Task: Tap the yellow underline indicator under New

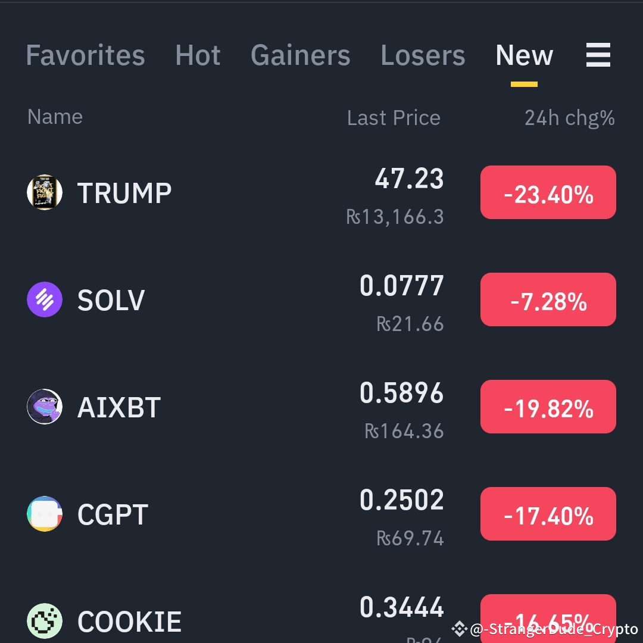Action: pos(523,85)
